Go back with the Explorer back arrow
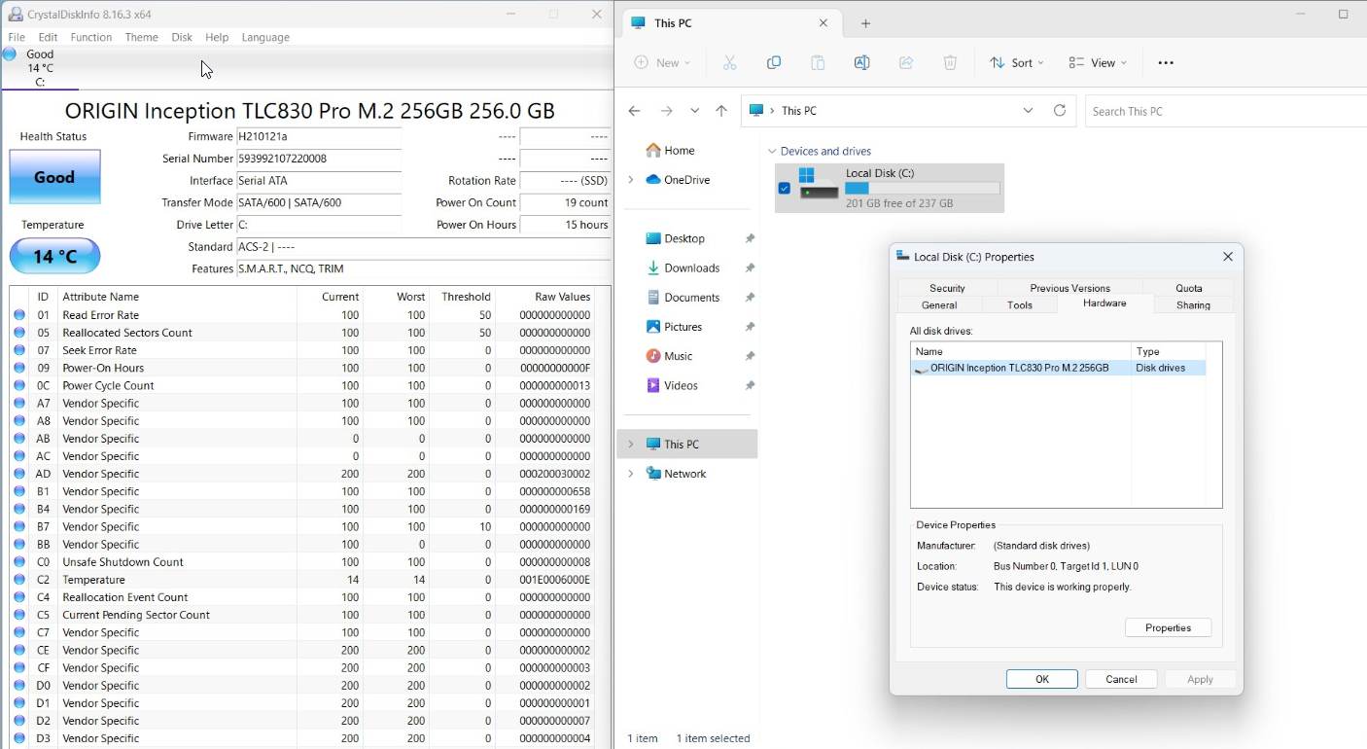Image resolution: width=1367 pixels, height=749 pixels. pos(634,111)
